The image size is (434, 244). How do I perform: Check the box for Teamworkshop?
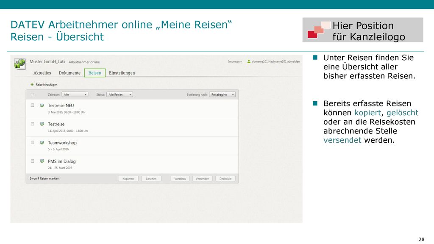tap(32, 142)
